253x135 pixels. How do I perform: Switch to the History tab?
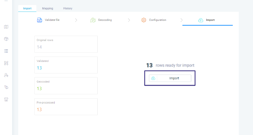[x=68, y=8]
